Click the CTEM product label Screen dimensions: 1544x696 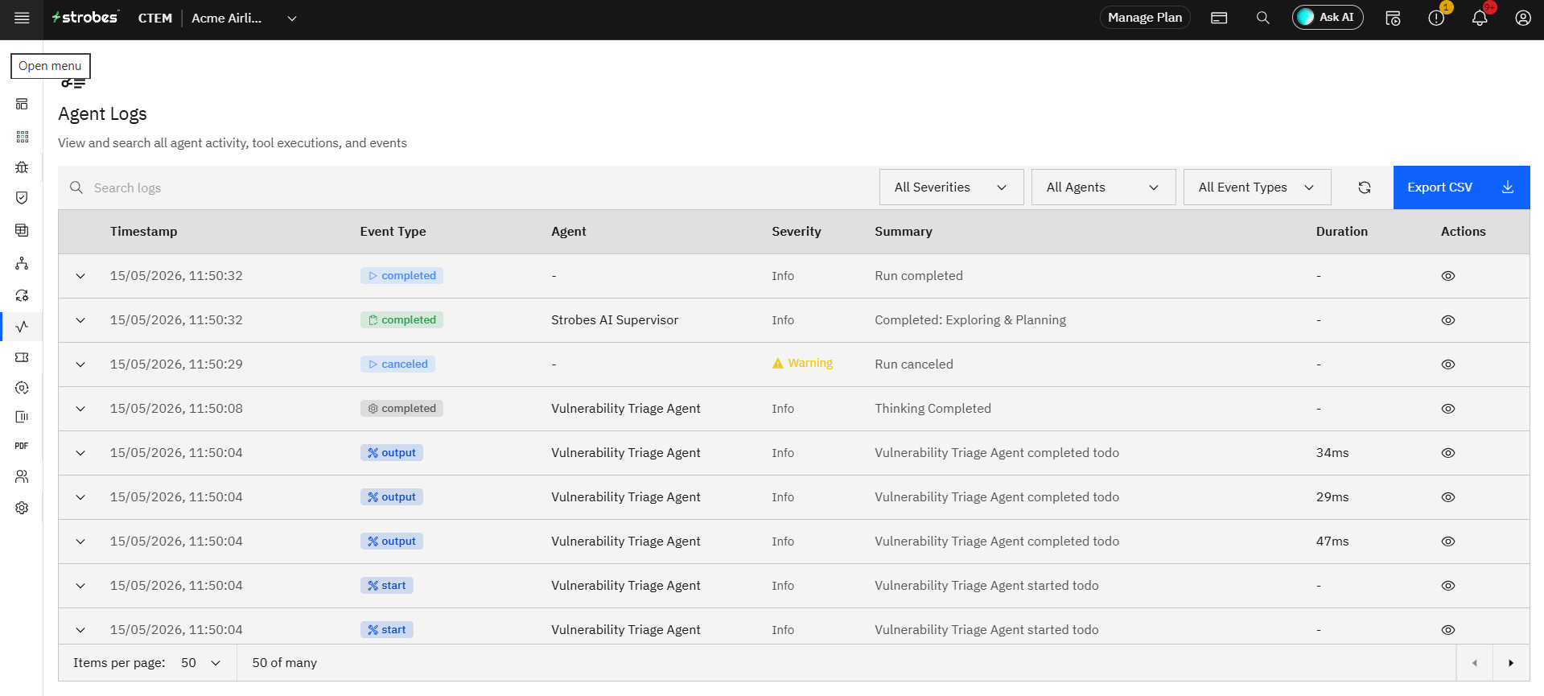(155, 18)
